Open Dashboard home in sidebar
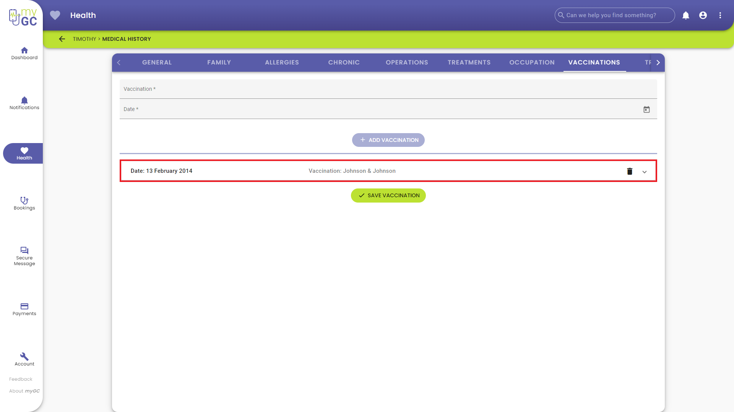This screenshot has width=734, height=412. coord(24,53)
